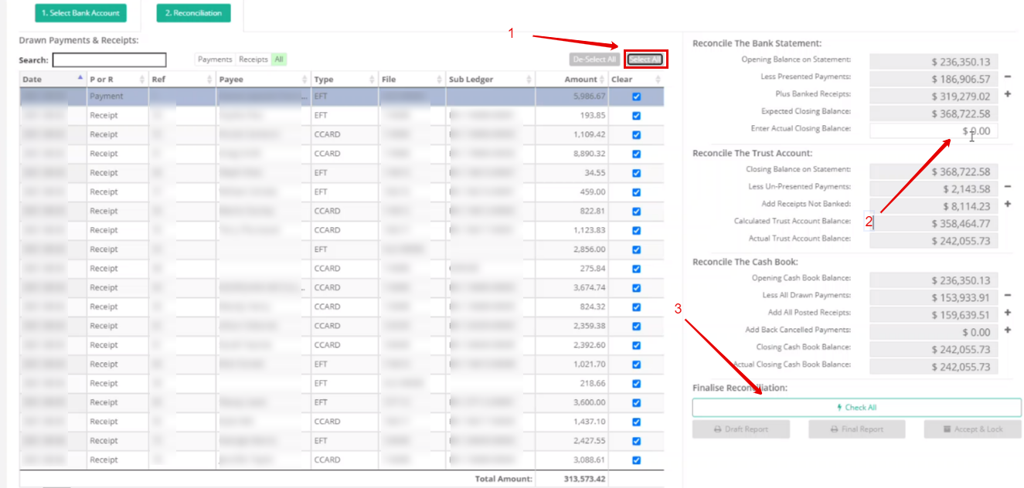This screenshot has height=488, width=1024.
Task: Click minus icon beside Less All Drawn Payments
Action: (1007, 296)
